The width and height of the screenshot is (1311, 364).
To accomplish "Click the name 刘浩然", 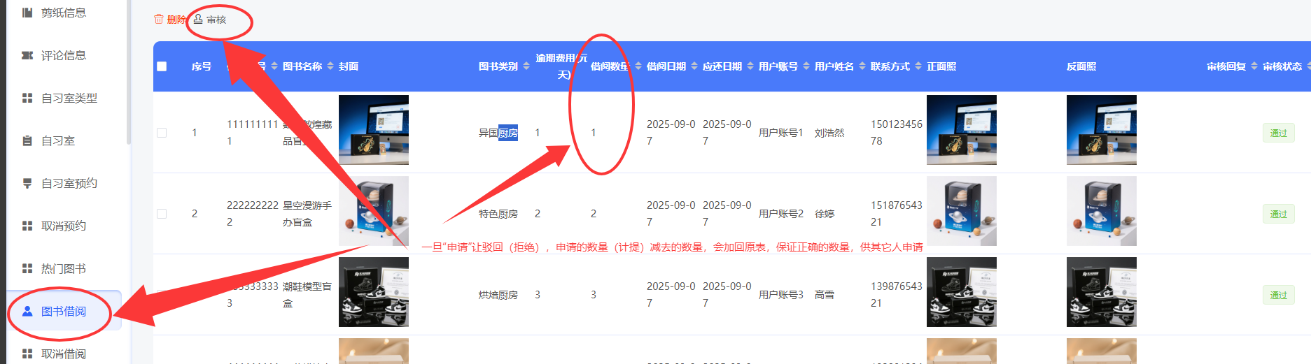I will tap(829, 133).
